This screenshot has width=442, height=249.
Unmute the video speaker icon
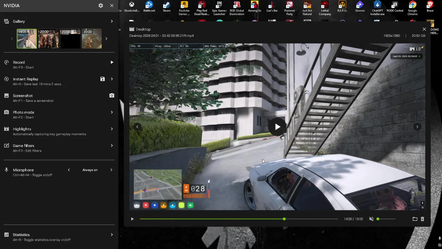[371, 219]
